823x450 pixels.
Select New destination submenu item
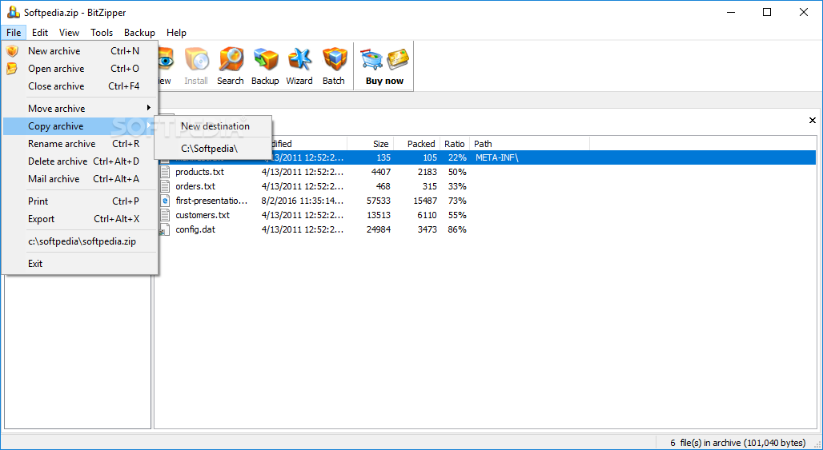[213, 126]
